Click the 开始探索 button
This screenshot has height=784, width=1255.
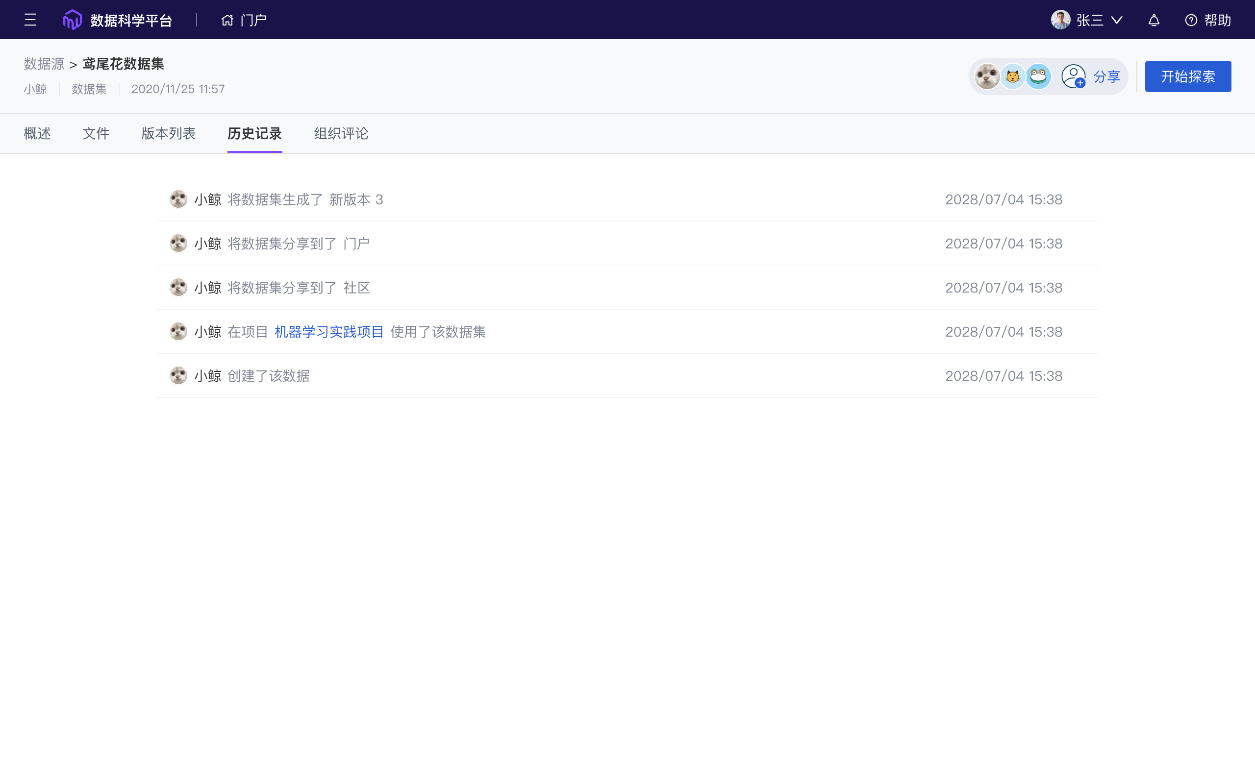pos(1187,76)
